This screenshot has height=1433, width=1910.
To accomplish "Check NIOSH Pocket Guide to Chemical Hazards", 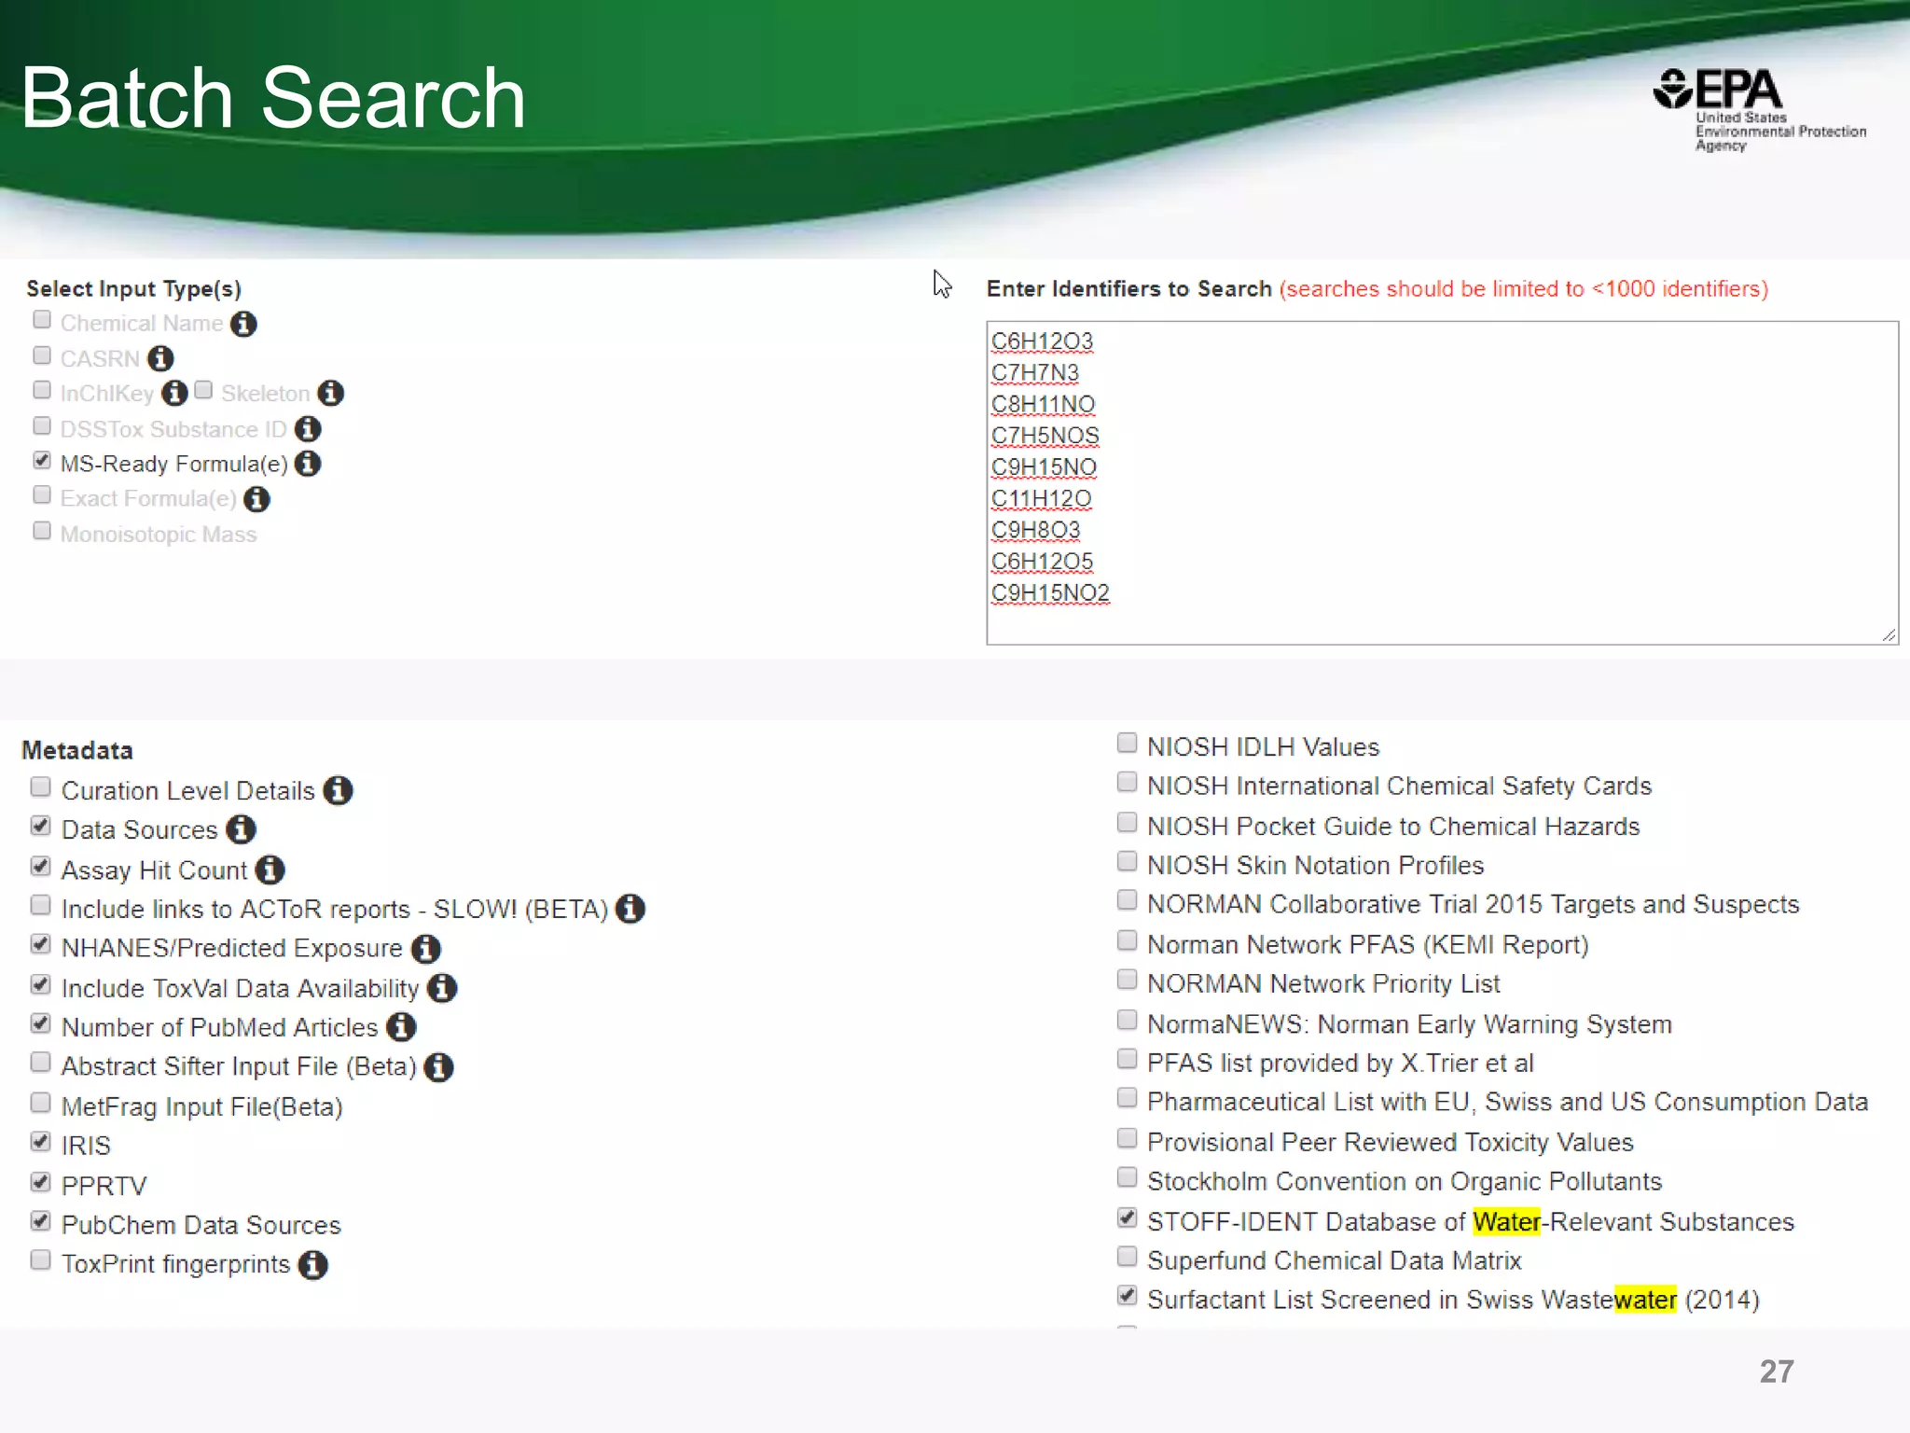I will [1128, 823].
